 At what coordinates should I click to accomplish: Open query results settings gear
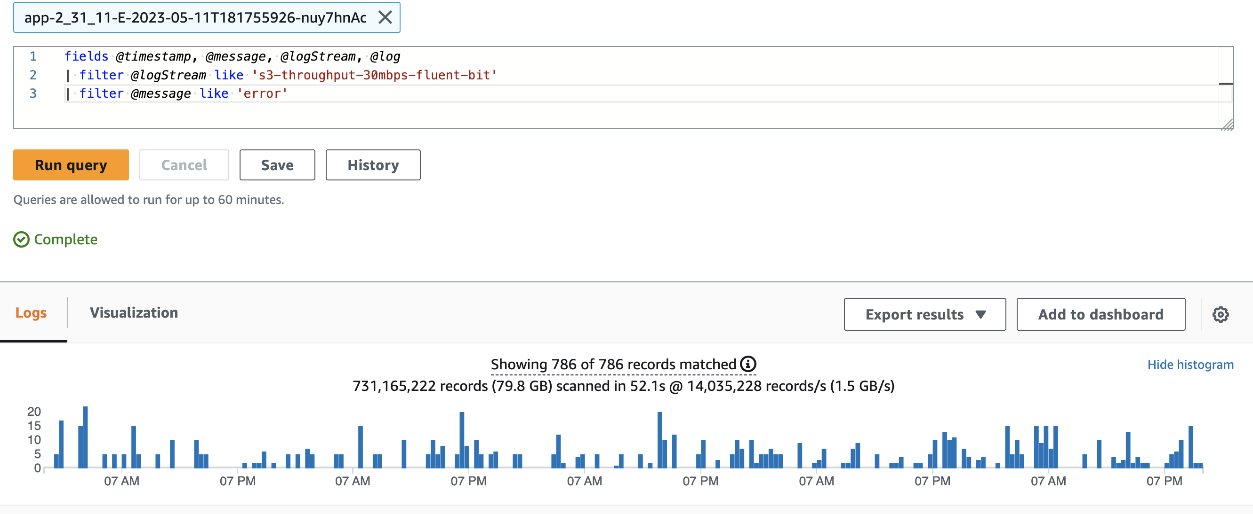pos(1221,314)
